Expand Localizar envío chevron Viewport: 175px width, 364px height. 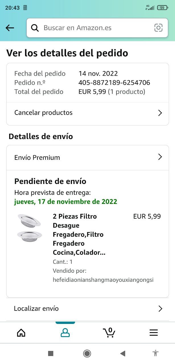pos(160,309)
